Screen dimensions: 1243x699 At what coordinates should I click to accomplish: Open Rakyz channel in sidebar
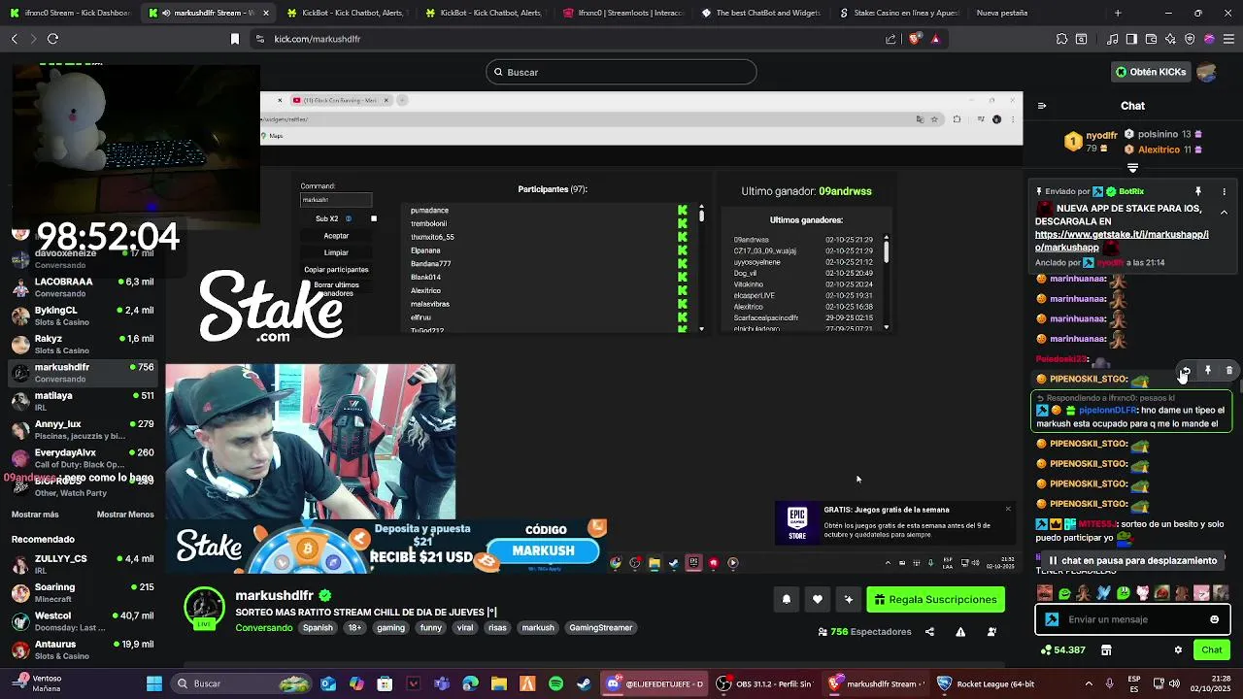pyautogui.click(x=82, y=344)
